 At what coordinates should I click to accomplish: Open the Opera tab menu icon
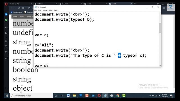[x=158, y=4]
